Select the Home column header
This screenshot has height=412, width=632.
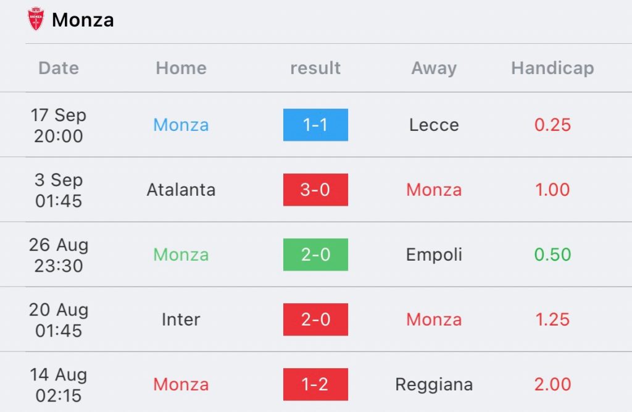click(181, 68)
